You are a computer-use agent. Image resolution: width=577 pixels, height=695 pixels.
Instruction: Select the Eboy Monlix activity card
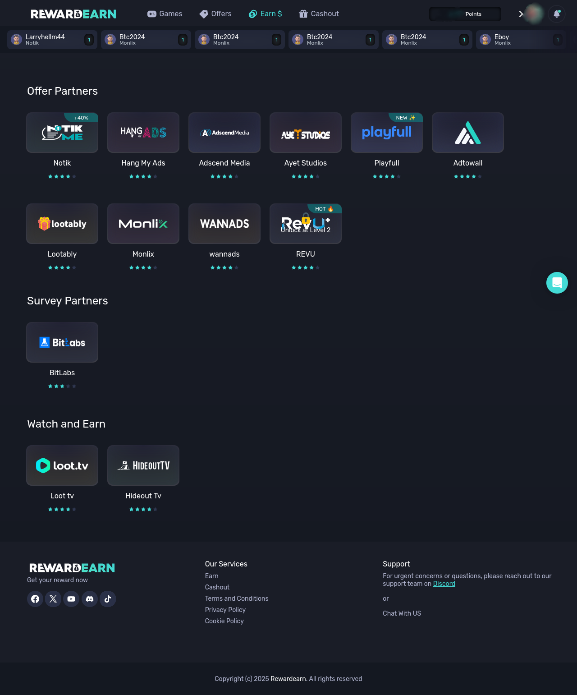click(521, 40)
